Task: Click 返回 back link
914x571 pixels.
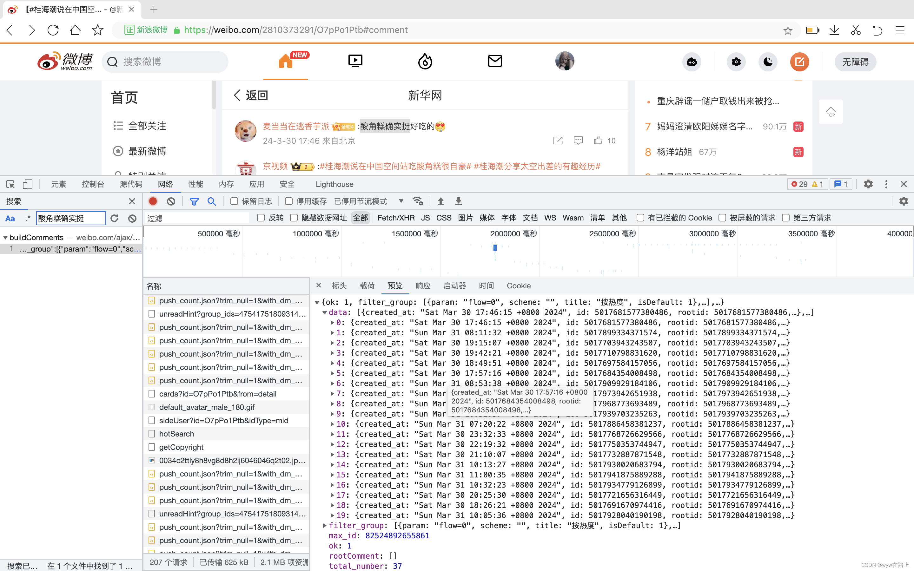Action: [251, 95]
